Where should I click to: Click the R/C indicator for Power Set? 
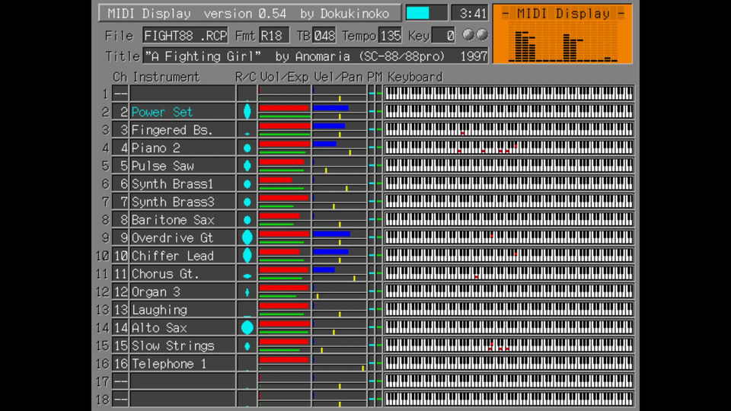[x=247, y=111]
